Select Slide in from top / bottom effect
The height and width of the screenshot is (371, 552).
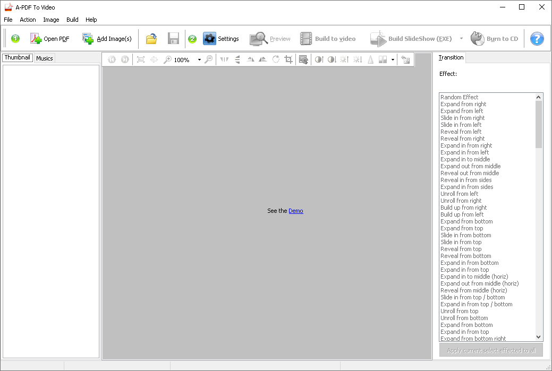click(488, 297)
